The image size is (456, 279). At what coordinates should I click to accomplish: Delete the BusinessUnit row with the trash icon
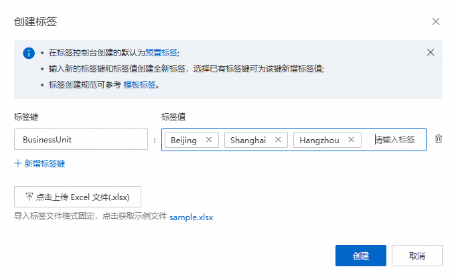point(439,138)
